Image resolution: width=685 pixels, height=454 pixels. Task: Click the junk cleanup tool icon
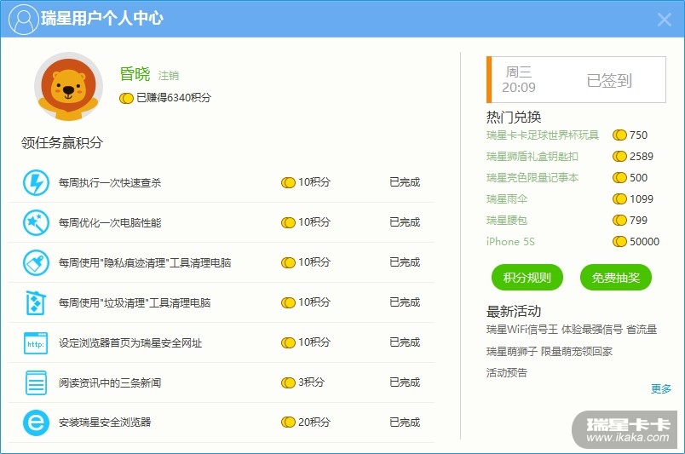[36, 302]
